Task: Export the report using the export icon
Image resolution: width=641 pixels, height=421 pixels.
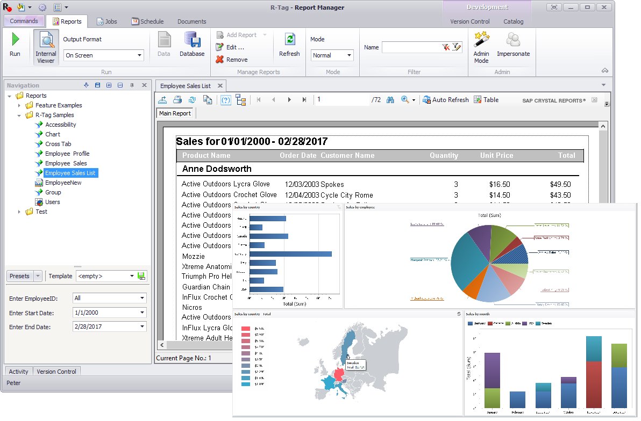Action: point(163,99)
